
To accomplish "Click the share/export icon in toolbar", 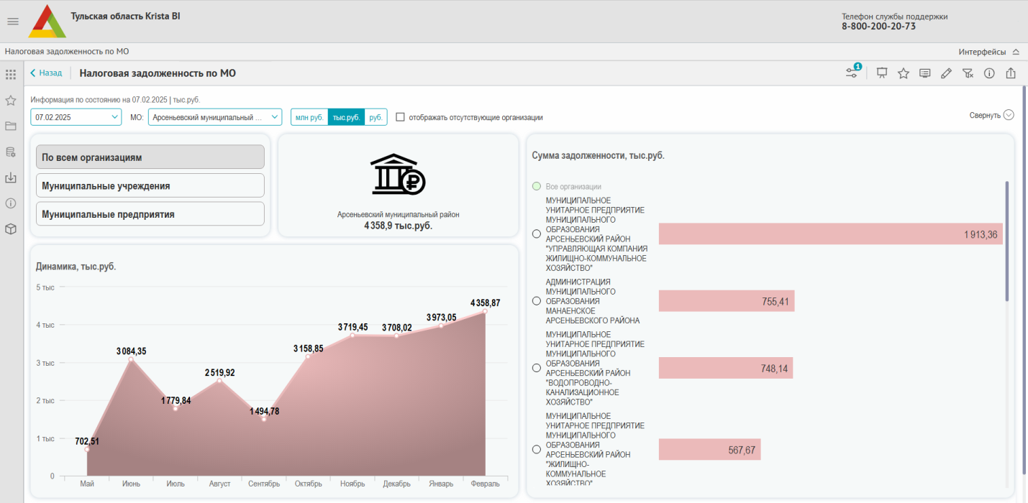I will coord(1011,73).
